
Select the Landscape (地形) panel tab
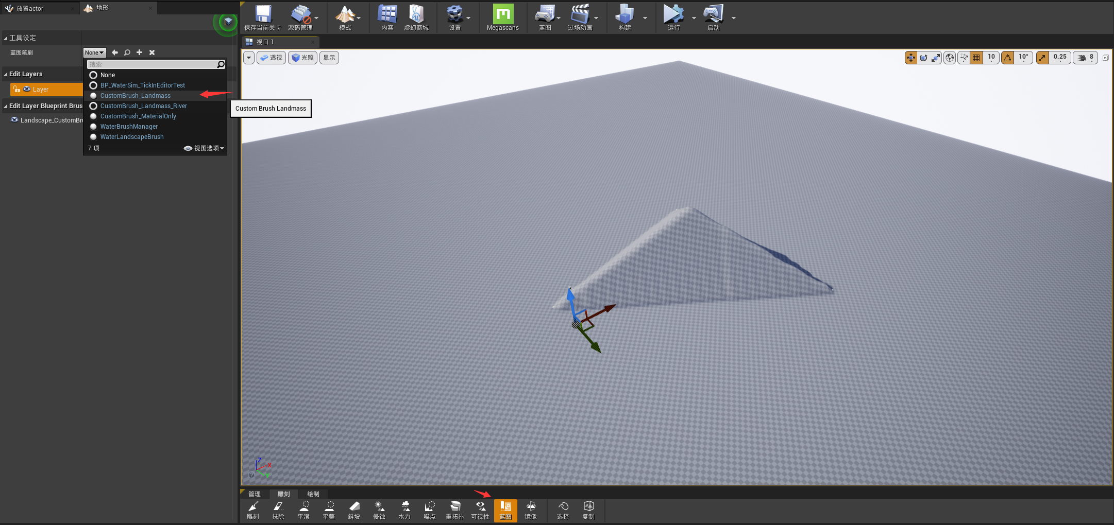[x=119, y=8]
